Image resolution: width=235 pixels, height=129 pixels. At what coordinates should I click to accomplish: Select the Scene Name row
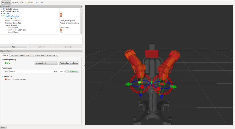point(13,28)
